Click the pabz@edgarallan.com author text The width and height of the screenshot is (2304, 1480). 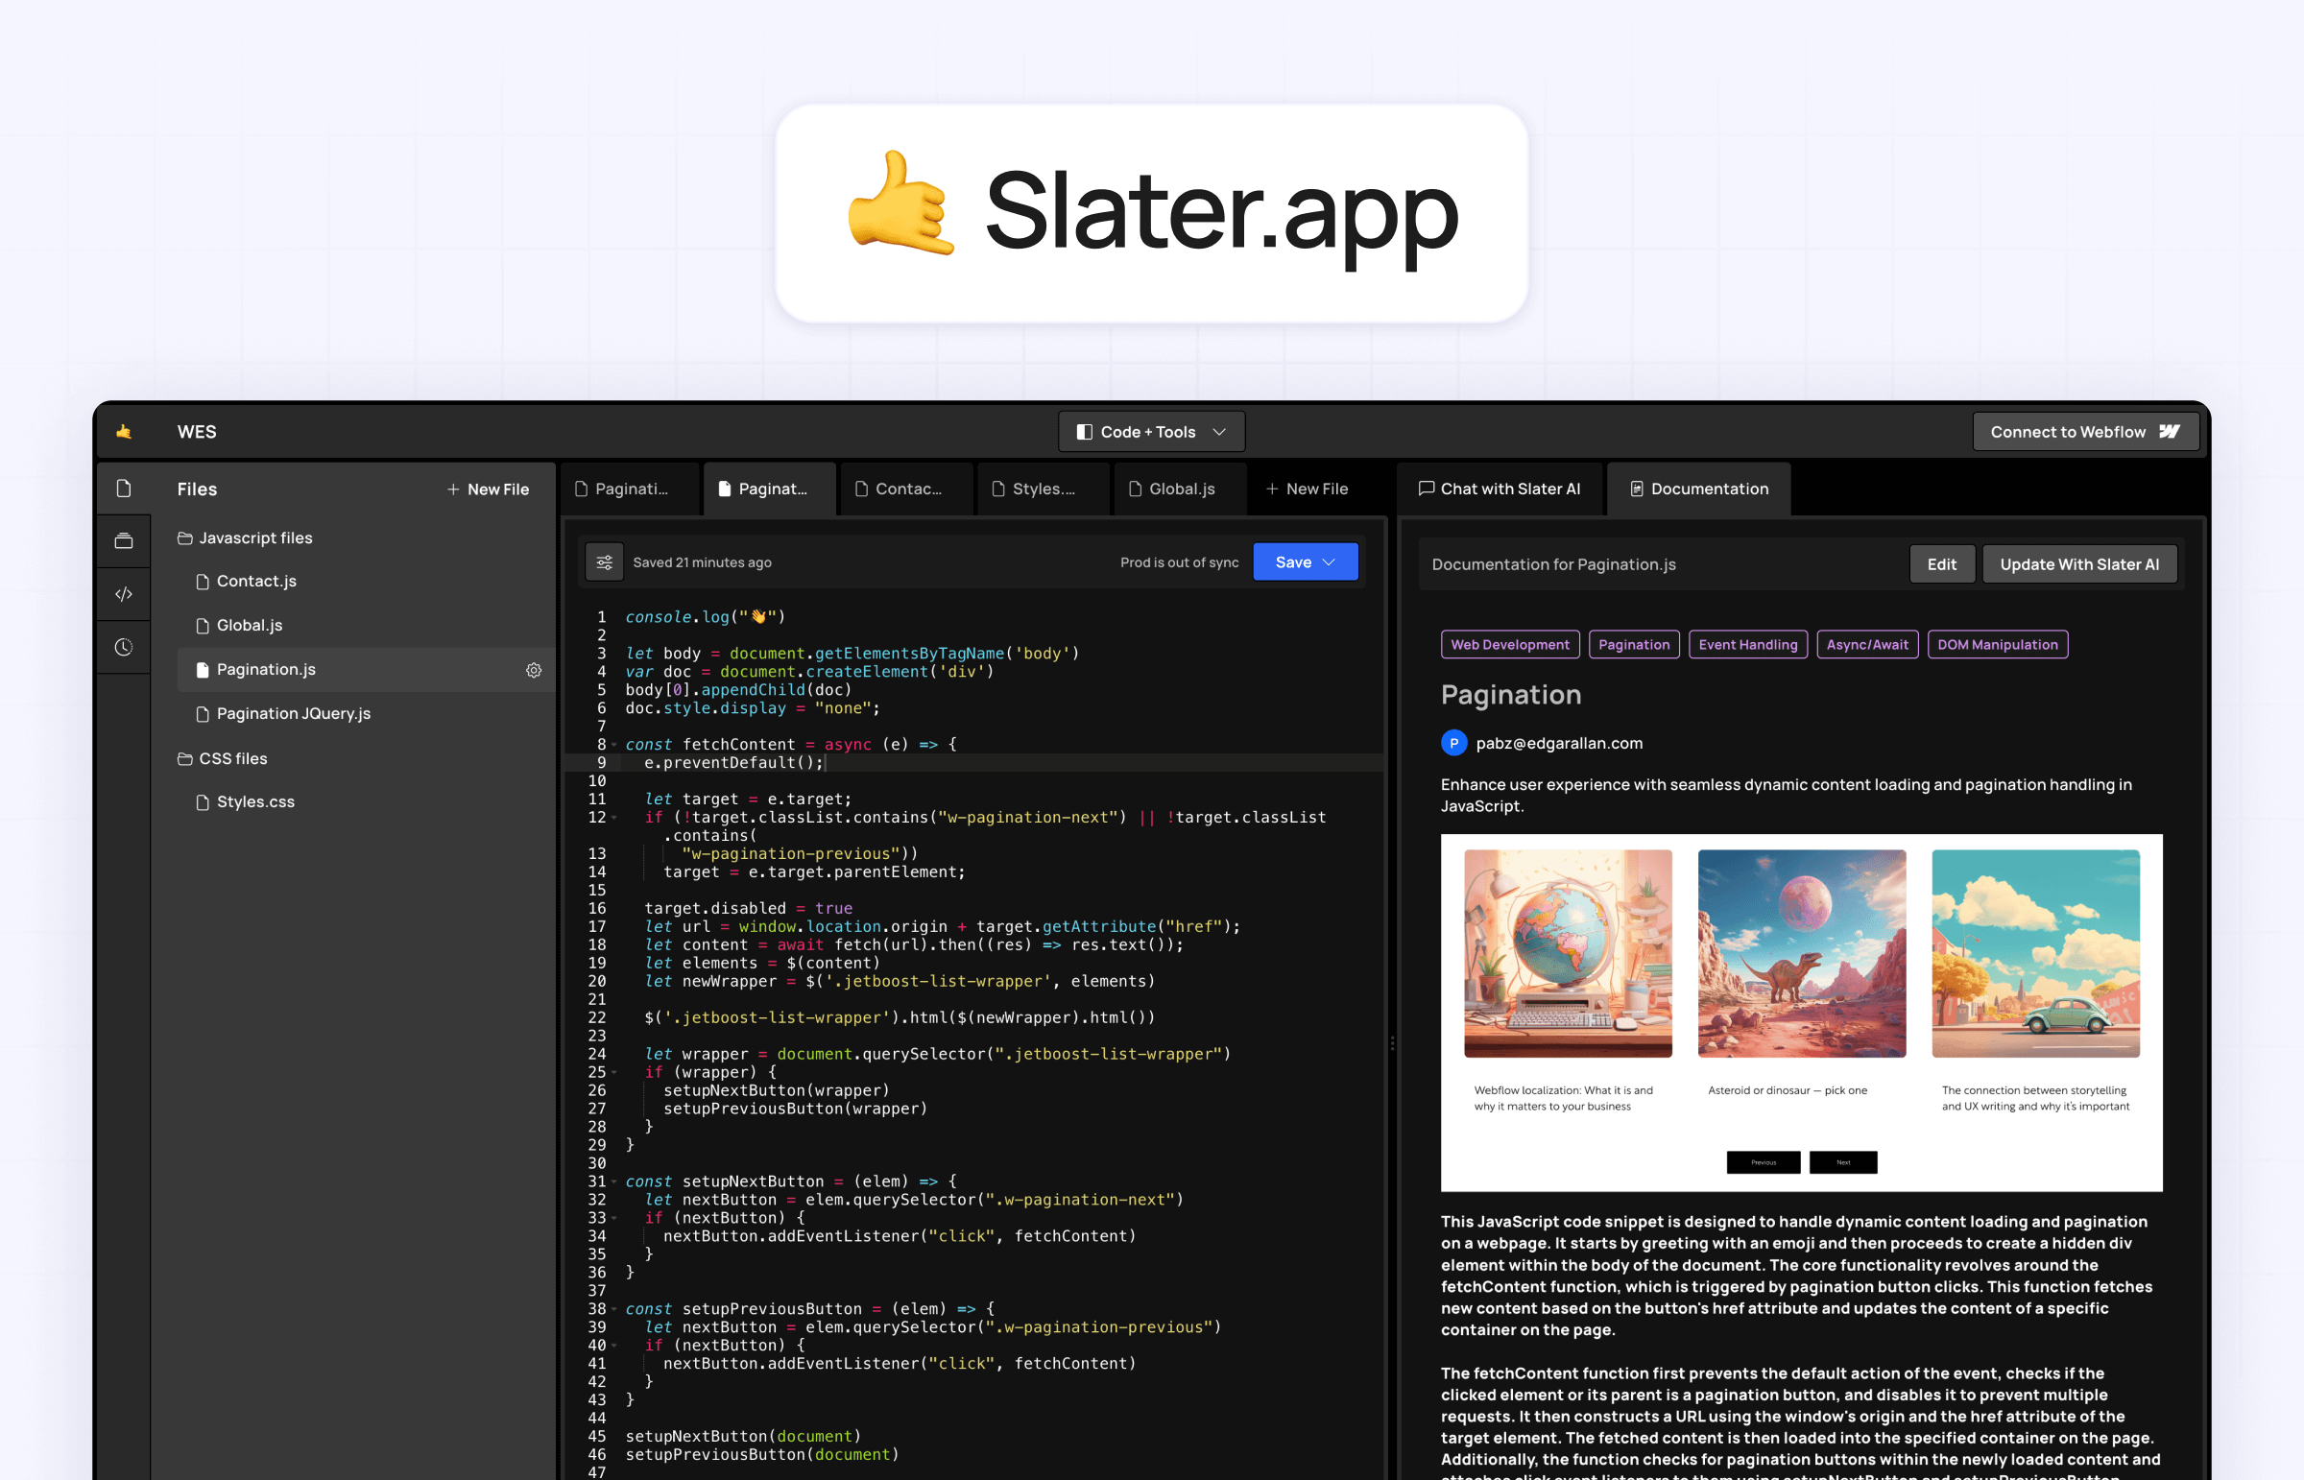pos(1559,743)
